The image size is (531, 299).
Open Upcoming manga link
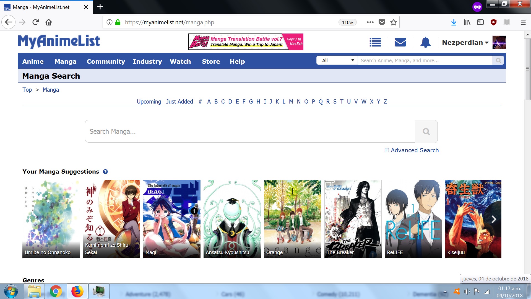tap(149, 102)
